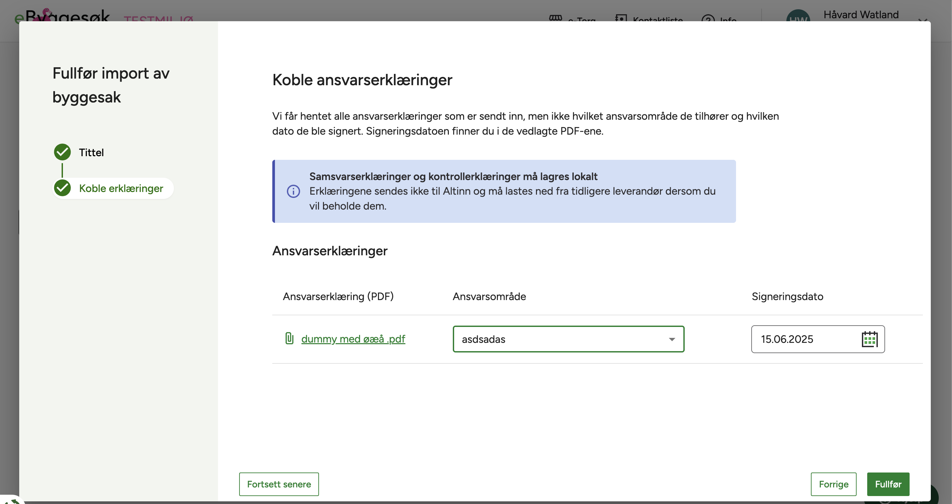Select the Koble erklæringer step
This screenshot has height=504, width=952.
[x=121, y=188]
